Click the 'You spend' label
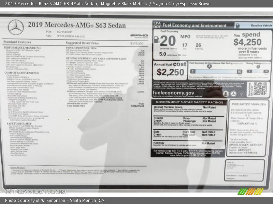Screen dimensions: 273x204 point(247,35)
